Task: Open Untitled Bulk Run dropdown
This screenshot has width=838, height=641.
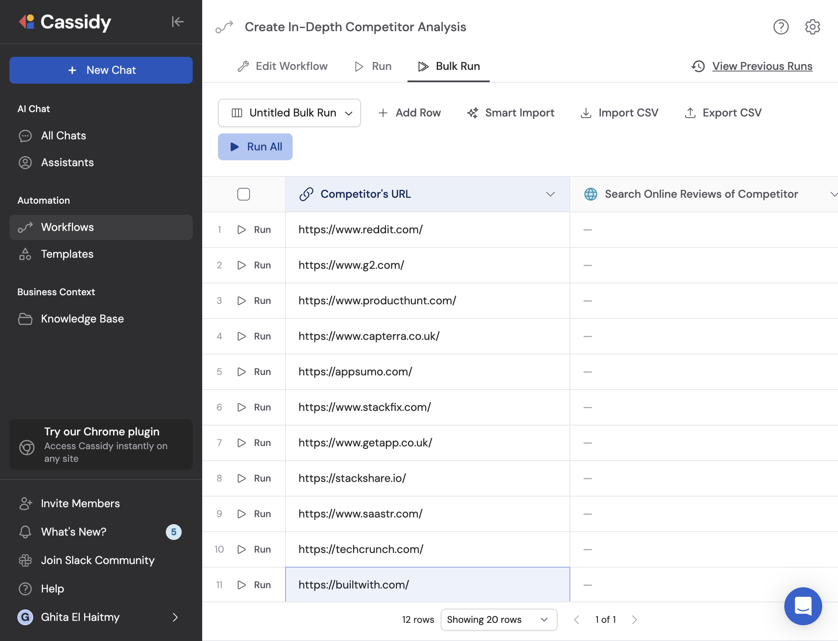Action: [x=289, y=113]
